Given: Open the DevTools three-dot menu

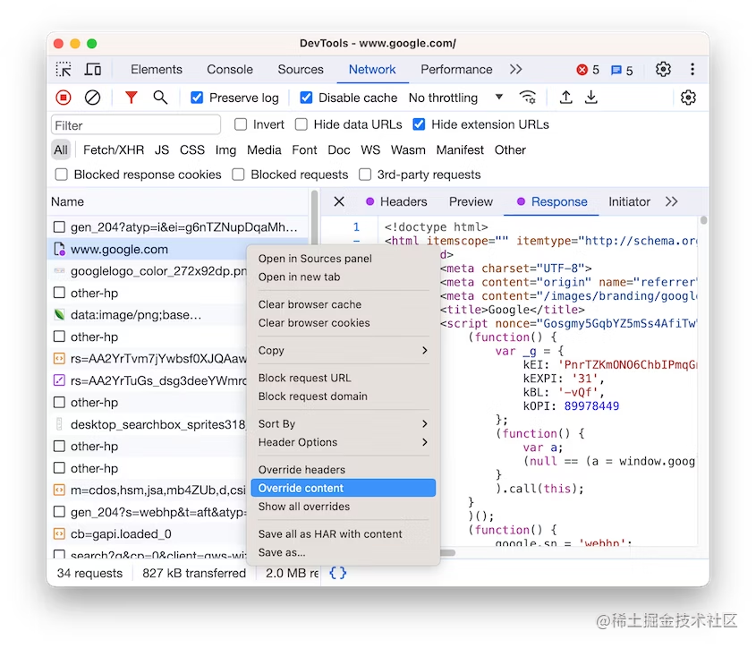Looking at the screenshot, I should tap(692, 70).
